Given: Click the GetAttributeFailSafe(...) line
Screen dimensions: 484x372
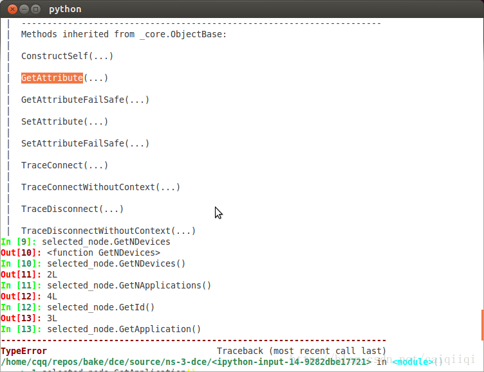Looking at the screenshot, I should [85, 100].
